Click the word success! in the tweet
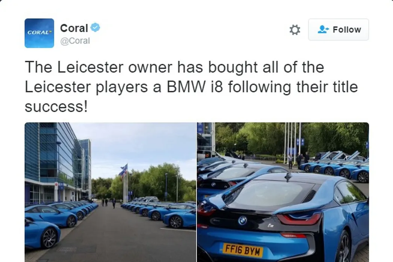 [x=56, y=107]
